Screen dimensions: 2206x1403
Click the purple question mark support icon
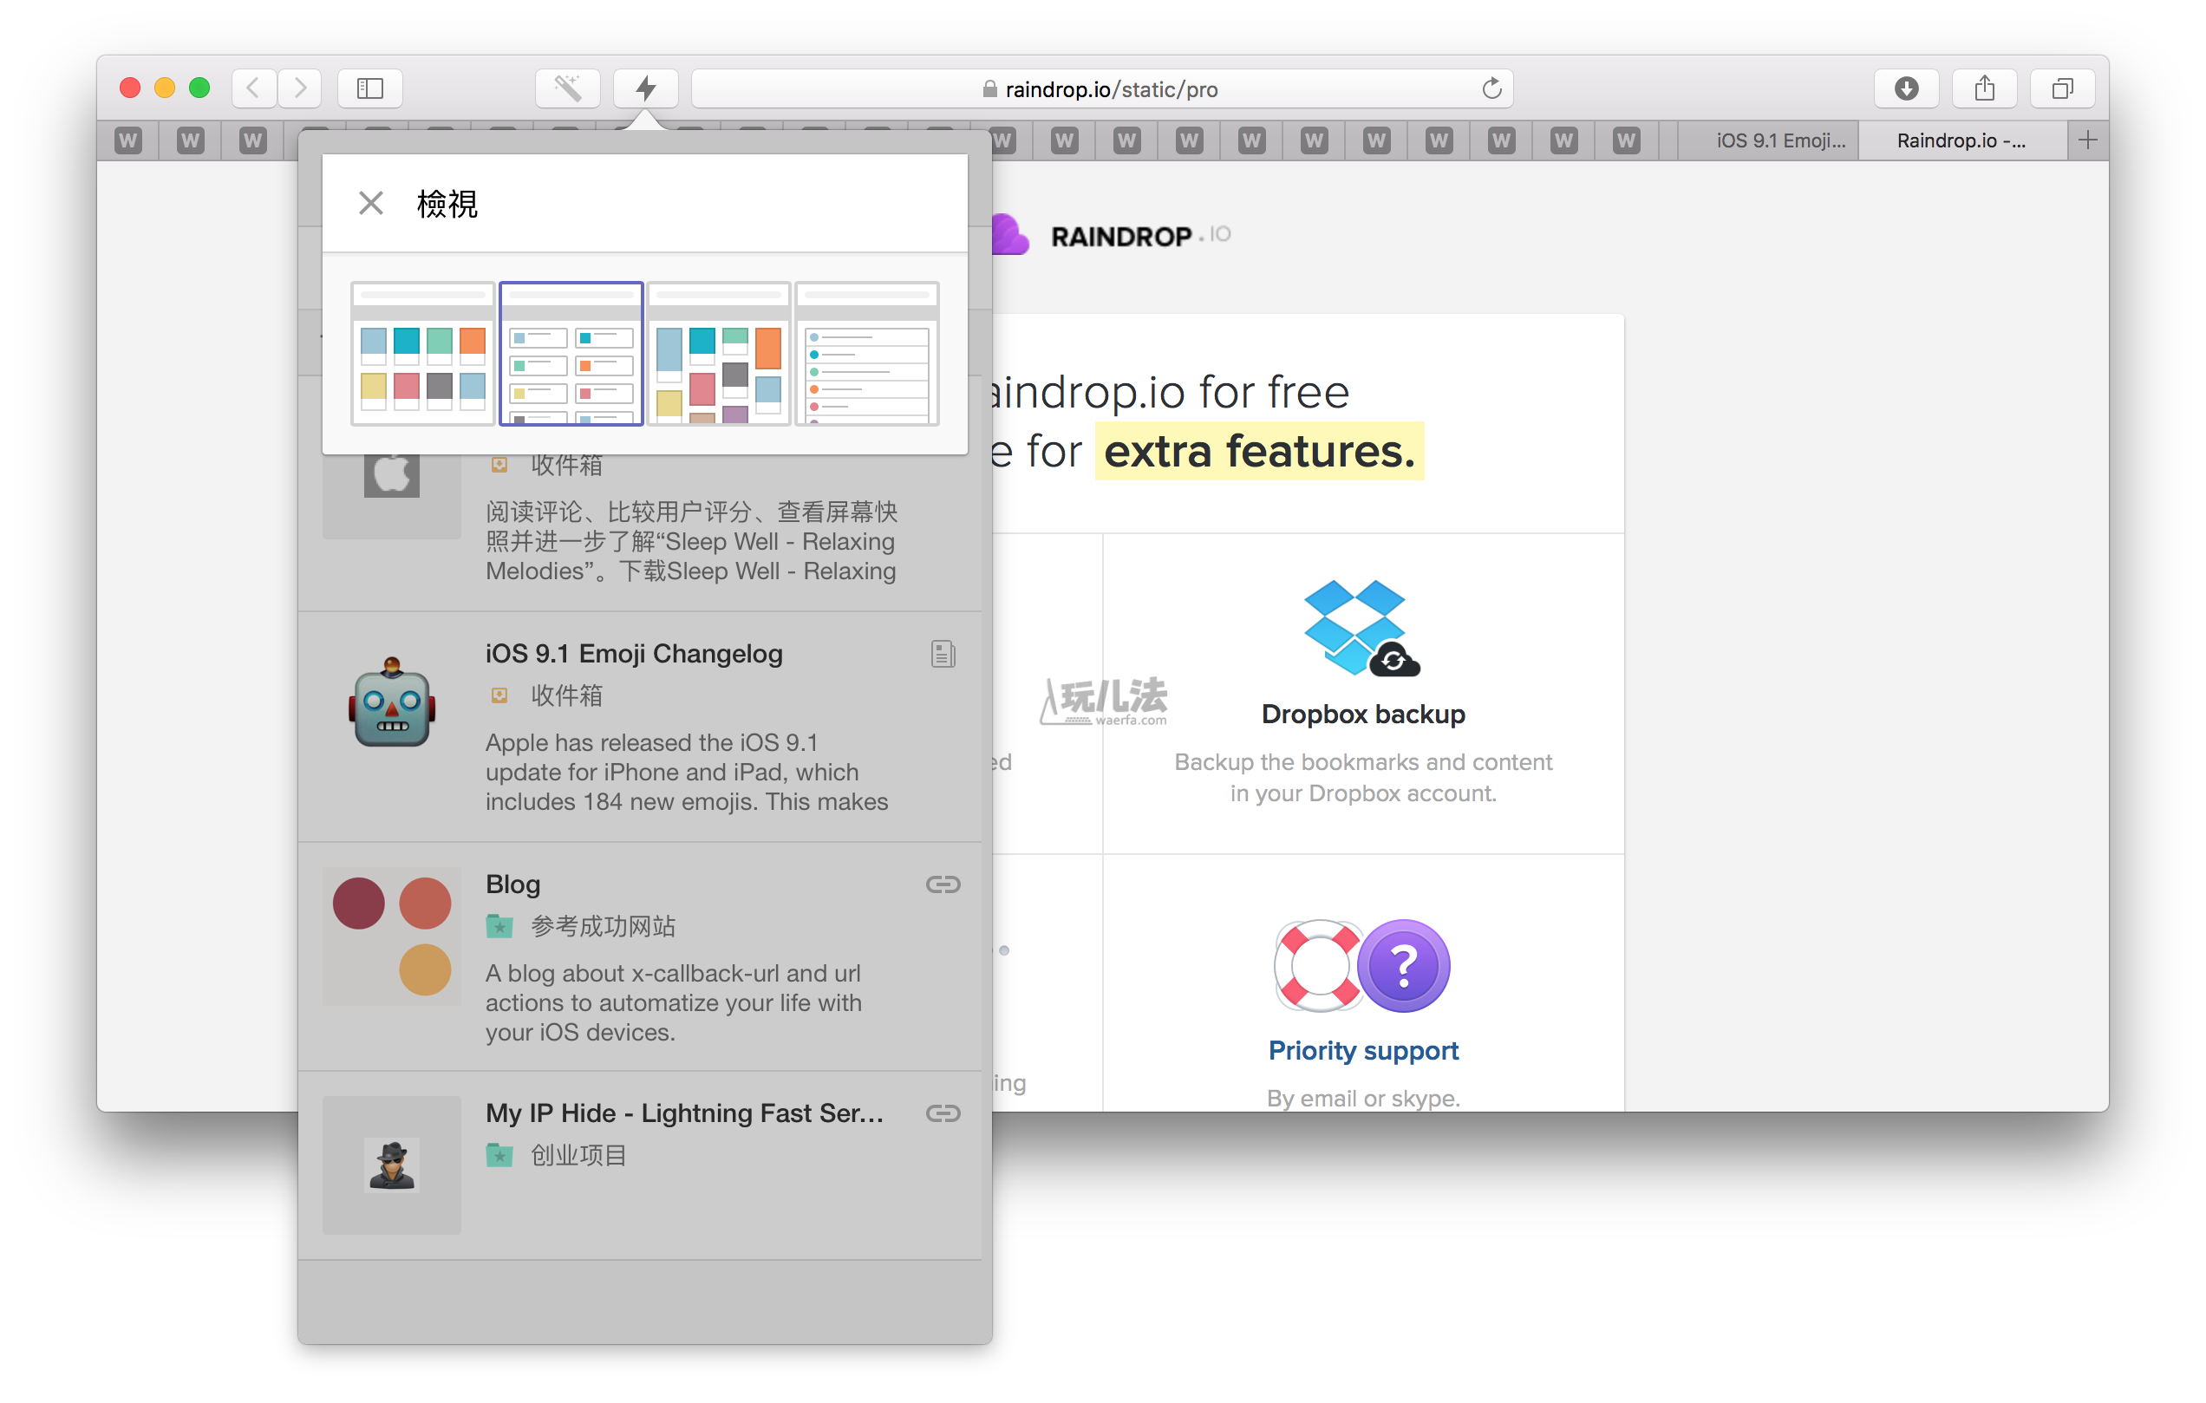coord(1404,966)
